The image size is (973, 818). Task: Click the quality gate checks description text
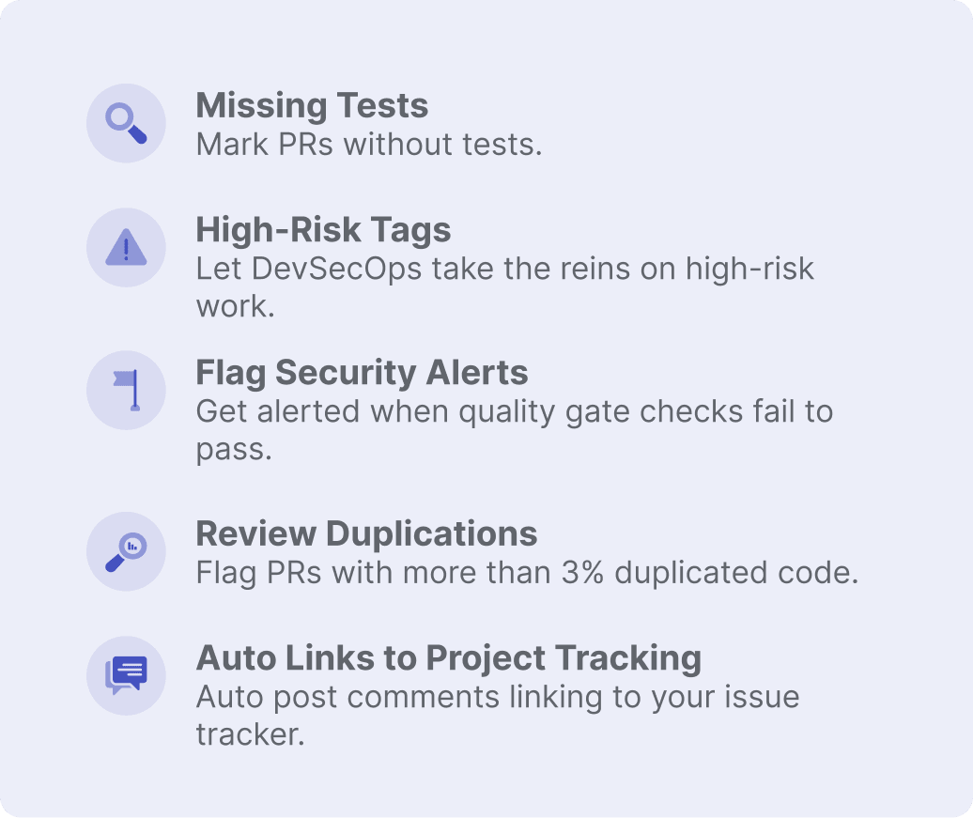pos(515,430)
